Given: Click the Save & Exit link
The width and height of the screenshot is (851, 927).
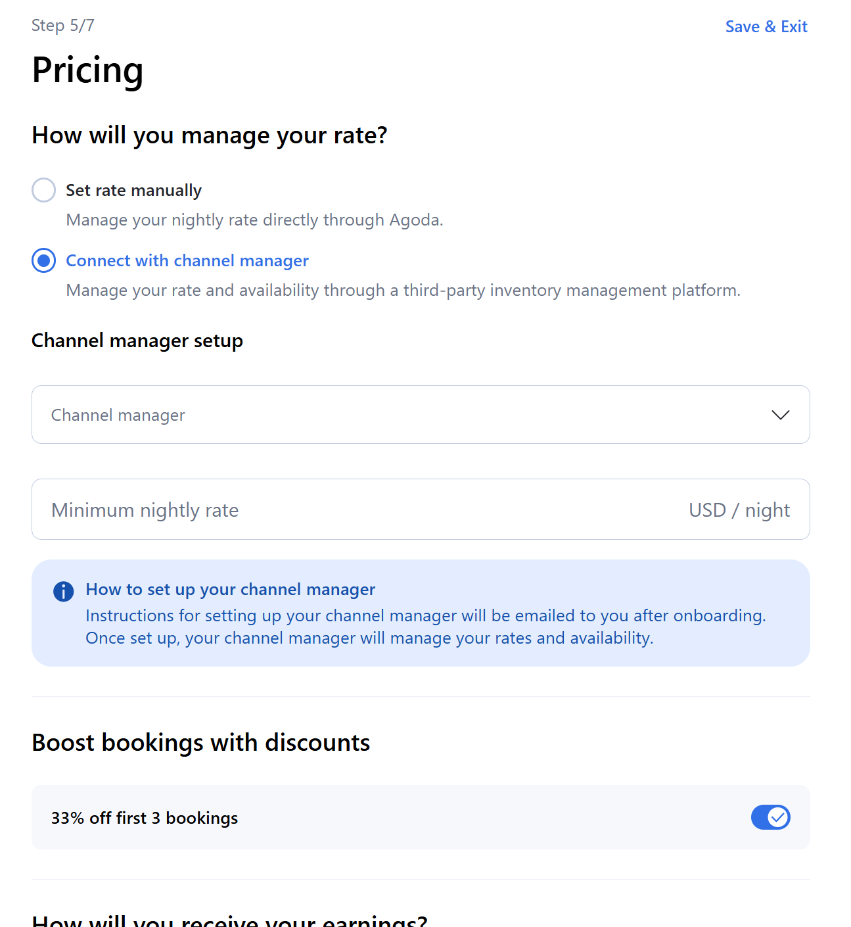Looking at the screenshot, I should coord(766,27).
